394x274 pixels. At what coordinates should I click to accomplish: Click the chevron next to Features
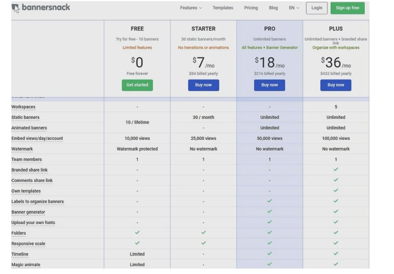click(x=199, y=7)
